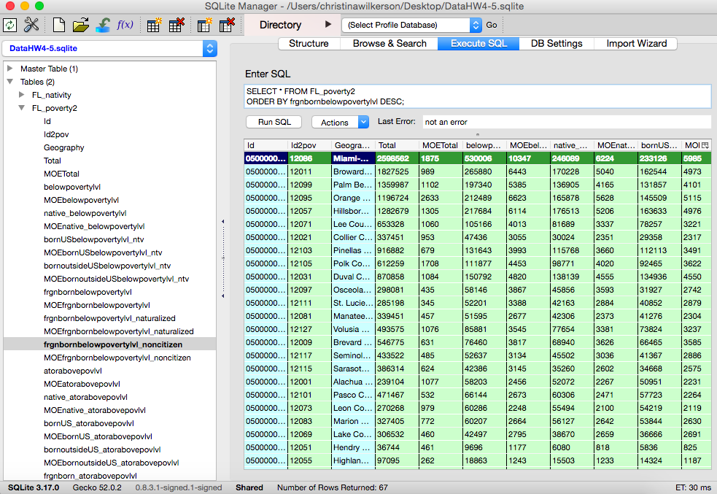This screenshot has width=717, height=494.
Task: Click the Duval C... geography cell
Action: [x=352, y=277]
